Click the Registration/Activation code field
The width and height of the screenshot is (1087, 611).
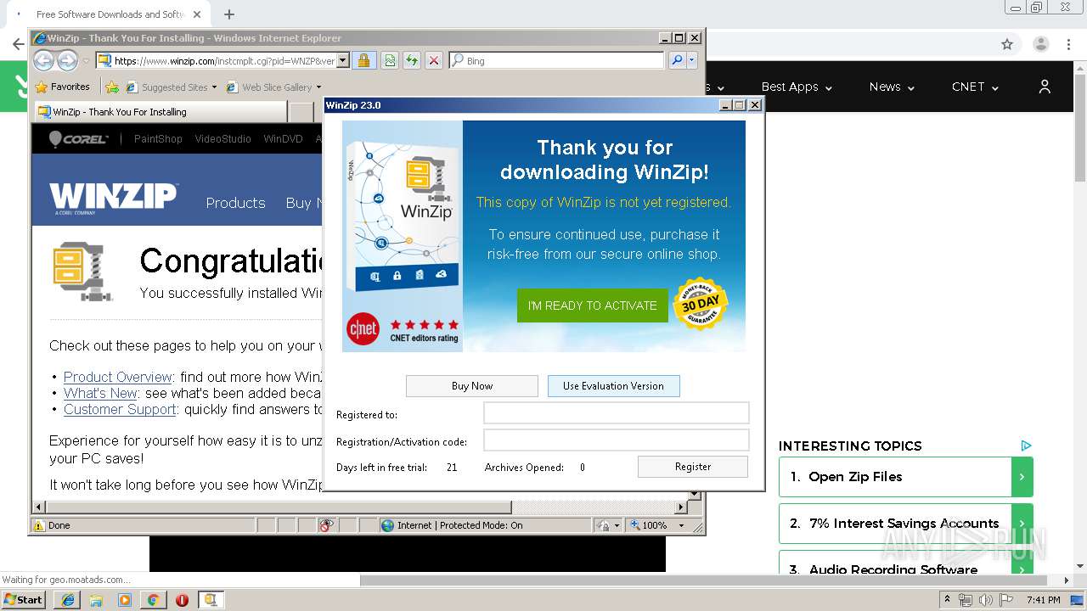point(617,440)
